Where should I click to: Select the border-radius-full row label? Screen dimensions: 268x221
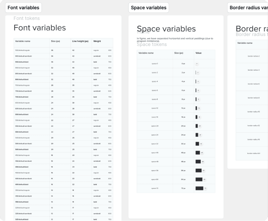[253, 154]
